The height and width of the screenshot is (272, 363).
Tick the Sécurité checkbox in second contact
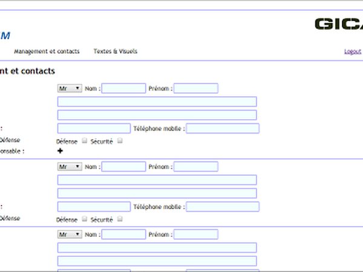[120, 219]
